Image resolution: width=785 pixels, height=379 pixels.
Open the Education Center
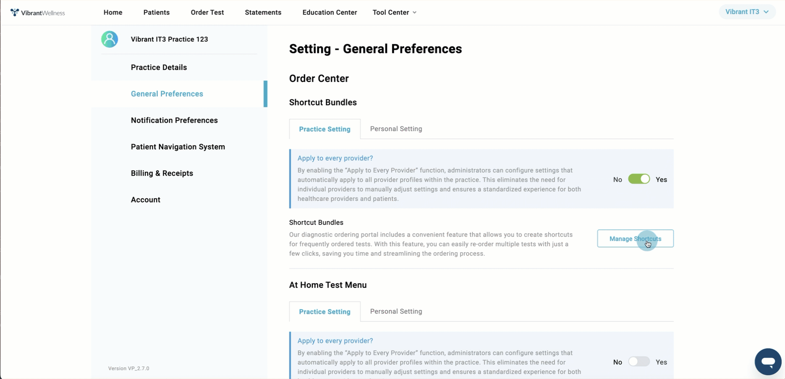click(330, 12)
